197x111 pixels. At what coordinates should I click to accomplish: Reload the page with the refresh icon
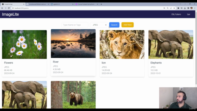click(9, 8)
